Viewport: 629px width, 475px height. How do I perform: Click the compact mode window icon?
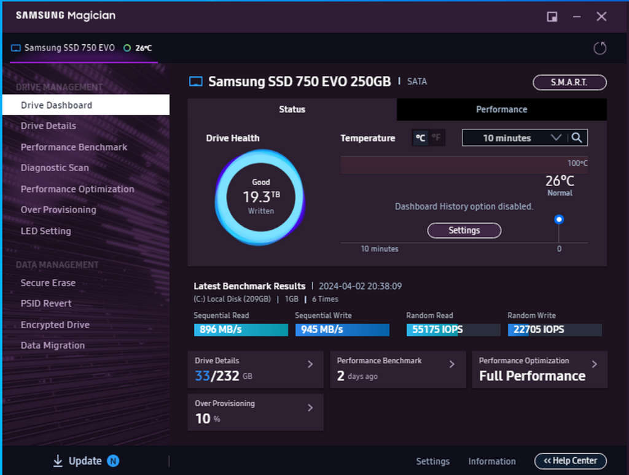point(552,17)
